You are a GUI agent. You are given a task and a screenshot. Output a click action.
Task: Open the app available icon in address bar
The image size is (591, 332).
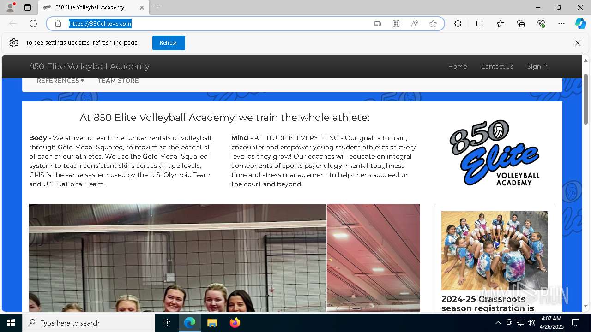(x=378, y=24)
